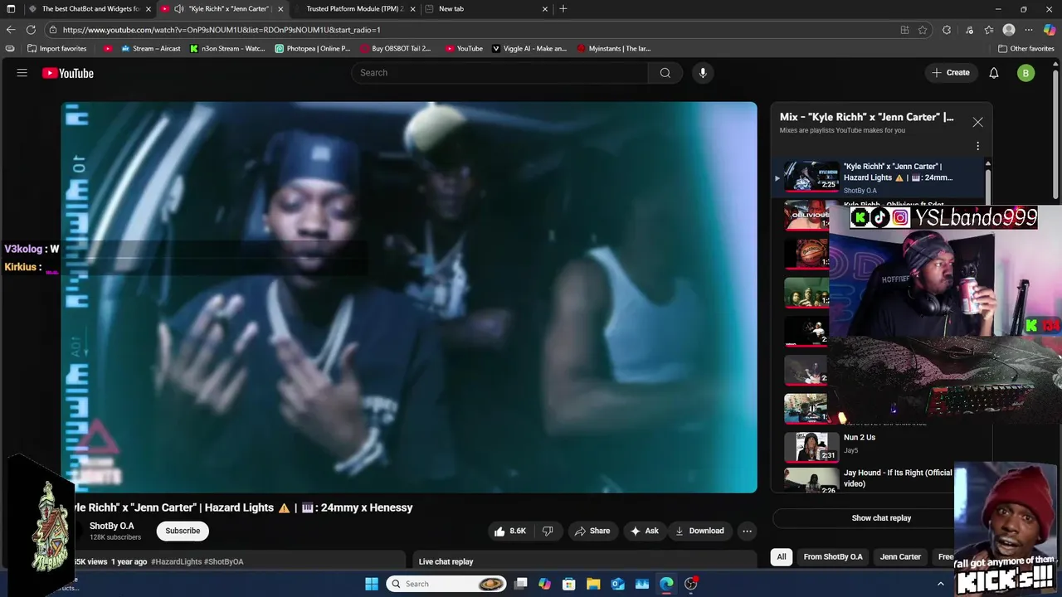Reload the page with refresh icon
1062x597 pixels.
31,30
